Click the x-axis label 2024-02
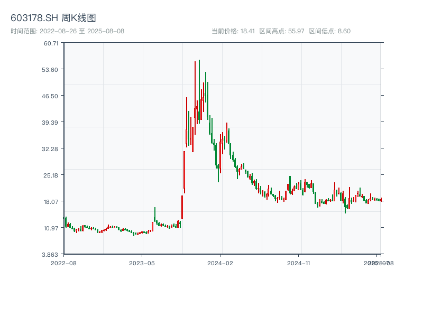423x317 pixels. 220,263
